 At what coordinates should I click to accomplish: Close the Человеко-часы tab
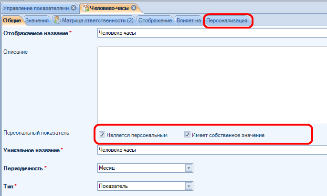coord(134,8)
